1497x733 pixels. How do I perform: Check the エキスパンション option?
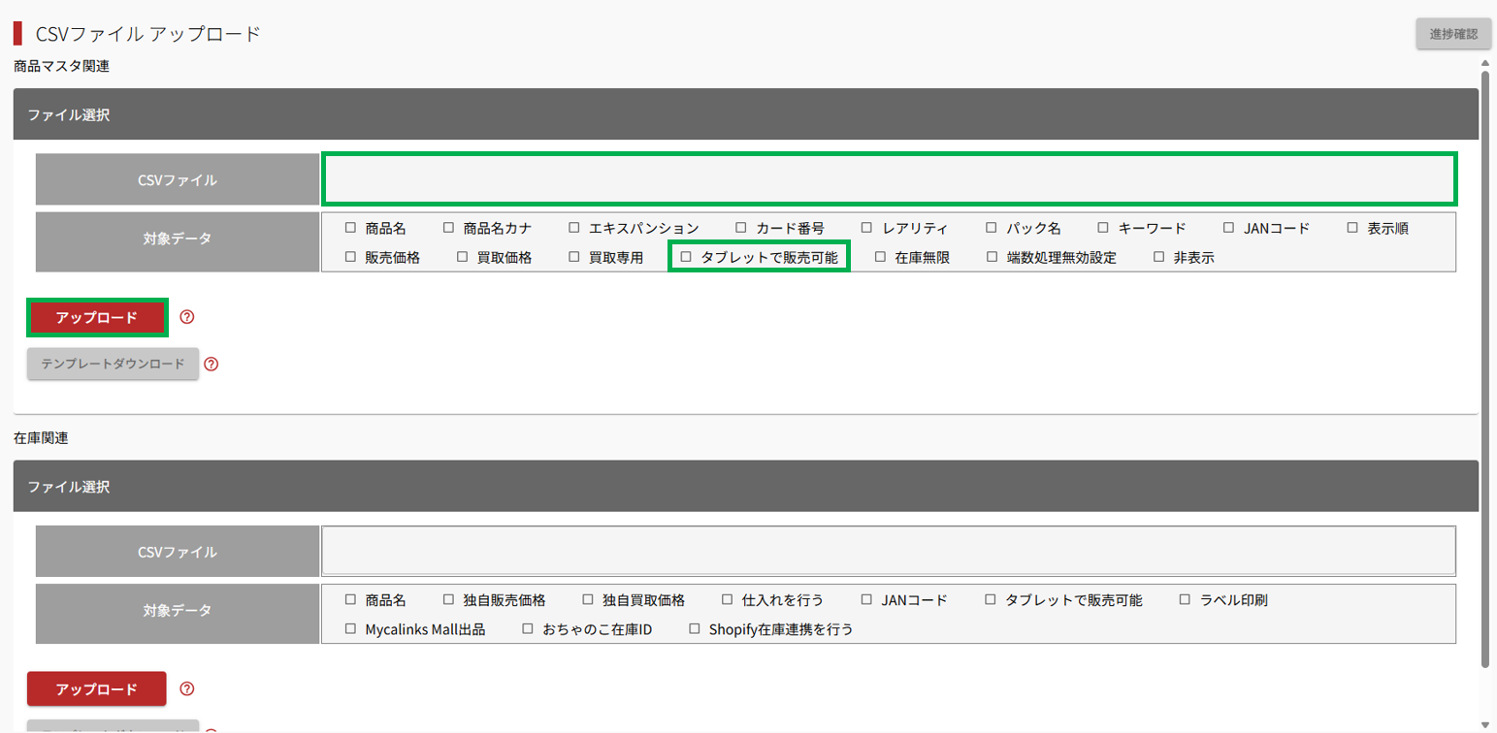[574, 229]
